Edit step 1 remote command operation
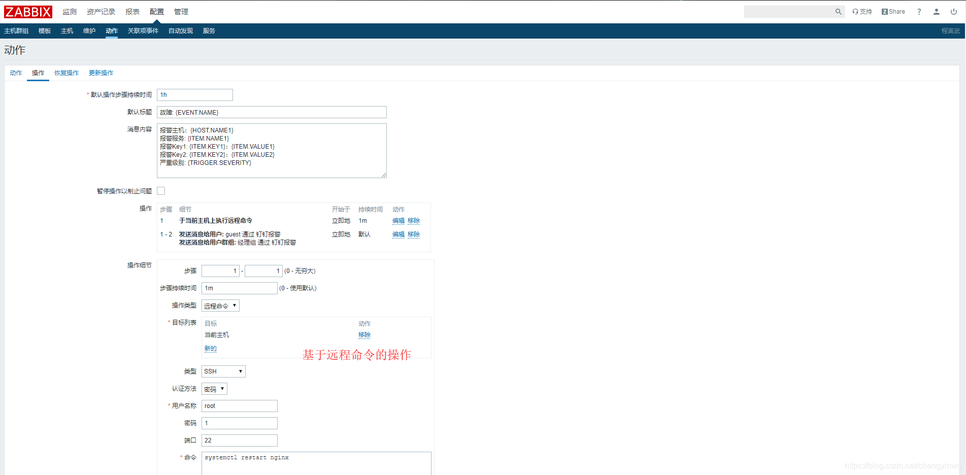This screenshot has width=966, height=475. [398, 221]
